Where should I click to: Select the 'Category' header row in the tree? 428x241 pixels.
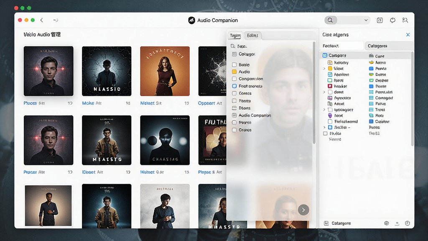tap(344, 56)
